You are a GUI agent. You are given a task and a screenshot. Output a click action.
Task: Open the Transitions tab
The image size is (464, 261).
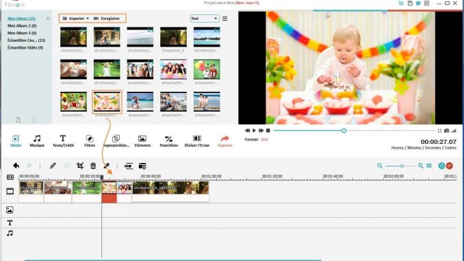click(168, 140)
